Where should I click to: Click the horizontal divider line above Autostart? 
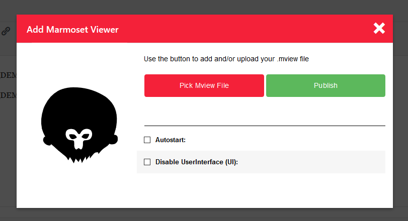(265, 126)
